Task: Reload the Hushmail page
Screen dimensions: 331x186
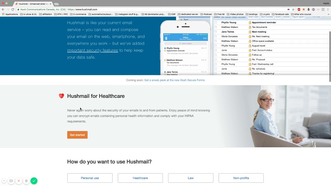Action: point(13,9)
